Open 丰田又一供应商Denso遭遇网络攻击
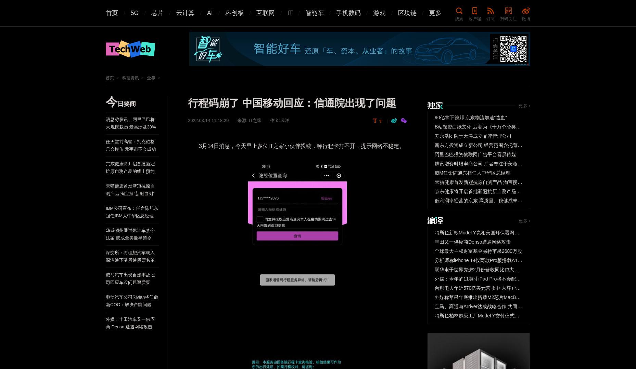 point(473,242)
